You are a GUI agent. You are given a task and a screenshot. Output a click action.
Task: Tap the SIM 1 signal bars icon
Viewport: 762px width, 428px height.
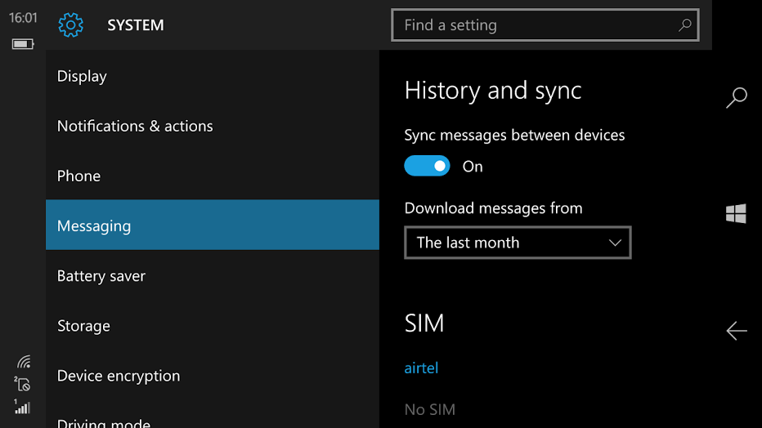coord(22,406)
